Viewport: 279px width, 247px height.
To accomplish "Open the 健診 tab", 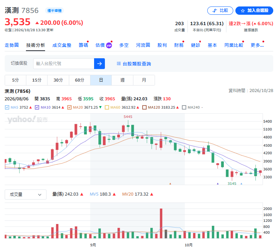I will pyautogui.click(x=195, y=45).
